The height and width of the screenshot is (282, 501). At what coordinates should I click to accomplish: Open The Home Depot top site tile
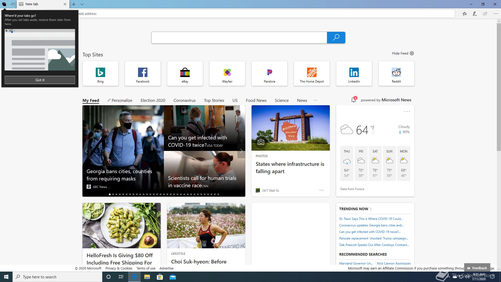(x=312, y=73)
